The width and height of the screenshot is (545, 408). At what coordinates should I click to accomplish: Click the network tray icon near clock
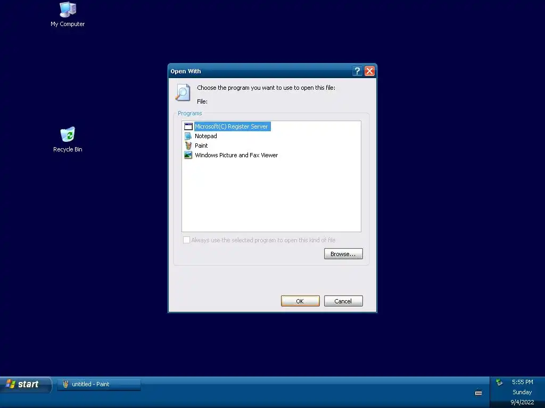click(x=499, y=382)
